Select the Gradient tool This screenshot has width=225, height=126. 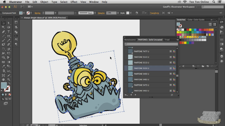(x=9, y=62)
